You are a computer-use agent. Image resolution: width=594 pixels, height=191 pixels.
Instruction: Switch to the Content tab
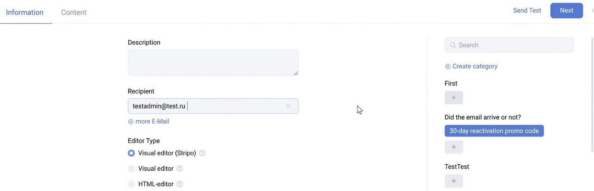74,12
